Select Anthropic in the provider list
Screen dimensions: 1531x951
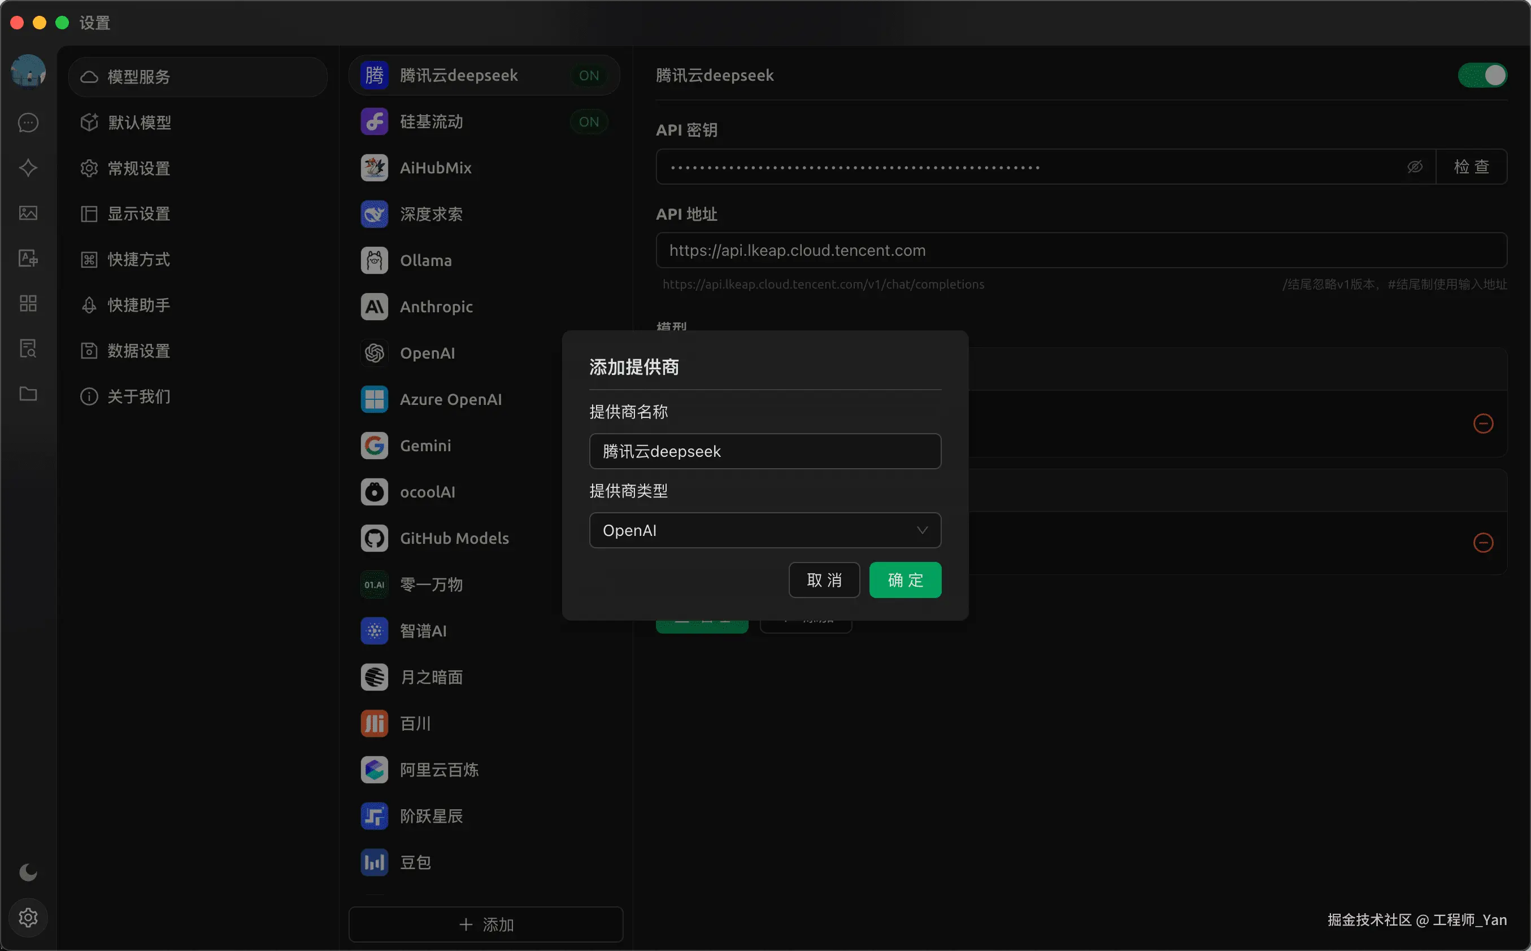436,307
